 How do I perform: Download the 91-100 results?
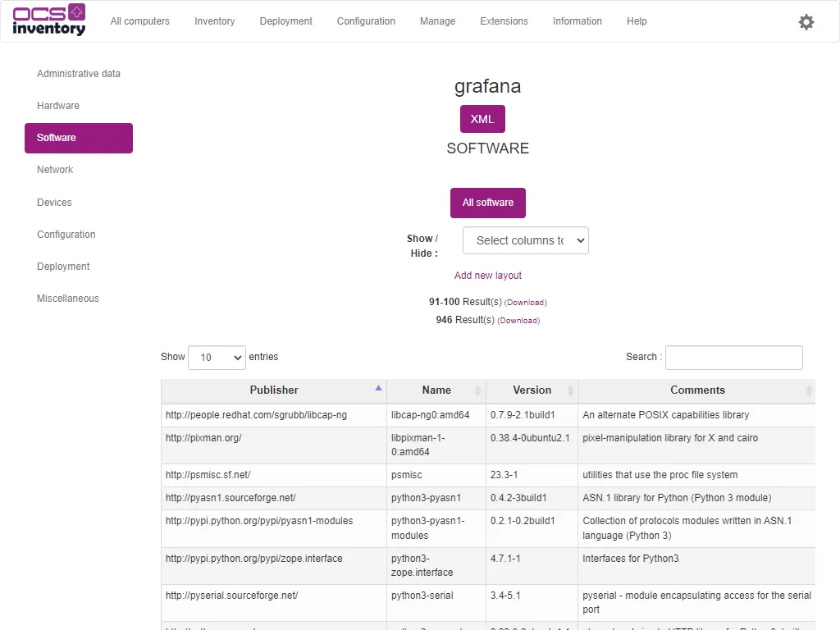click(526, 303)
